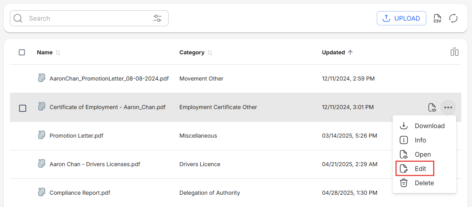
Task: Click the Compliance Report.pdf file icon
Action: point(41,192)
